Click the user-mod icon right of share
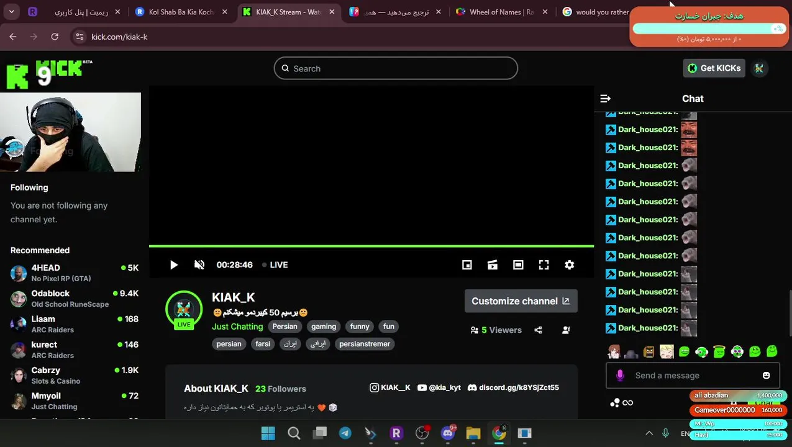The height and width of the screenshot is (447, 792). click(x=566, y=330)
